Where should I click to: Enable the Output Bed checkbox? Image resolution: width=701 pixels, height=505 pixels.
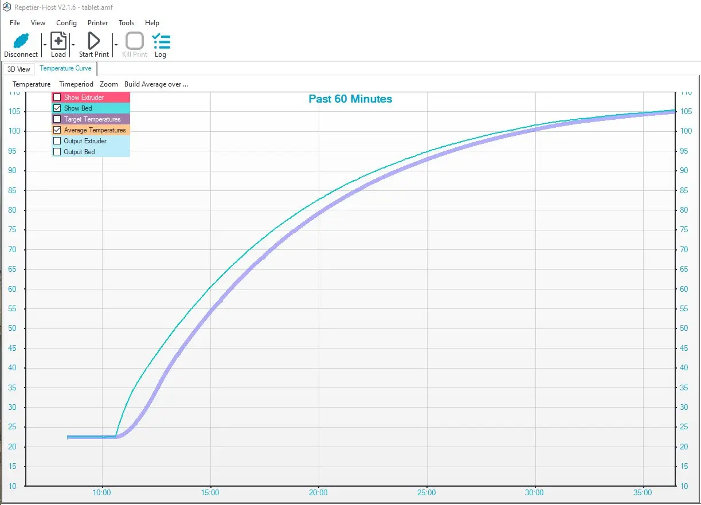[57, 152]
